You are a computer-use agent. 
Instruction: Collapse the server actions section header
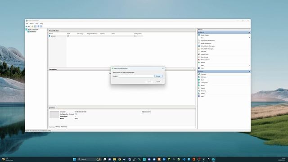click(x=249, y=32)
